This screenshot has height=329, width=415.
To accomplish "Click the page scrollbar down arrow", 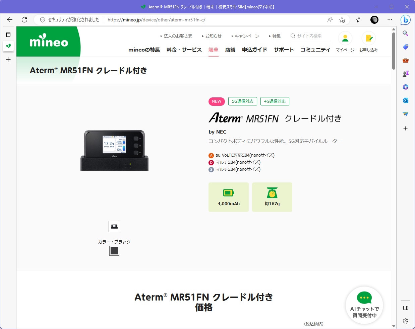I will pyautogui.click(x=394, y=326).
